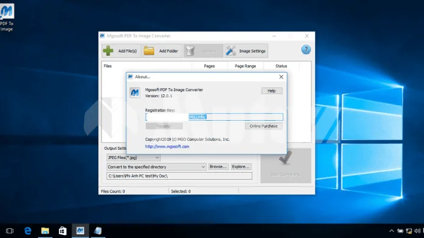
Task: Click the Pages column header
Action: point(210,66)
